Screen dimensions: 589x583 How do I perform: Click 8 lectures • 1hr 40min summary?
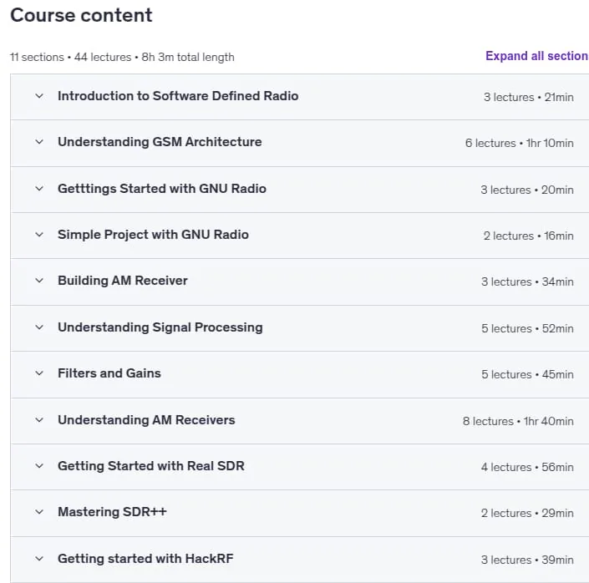(x=518, y=421)
